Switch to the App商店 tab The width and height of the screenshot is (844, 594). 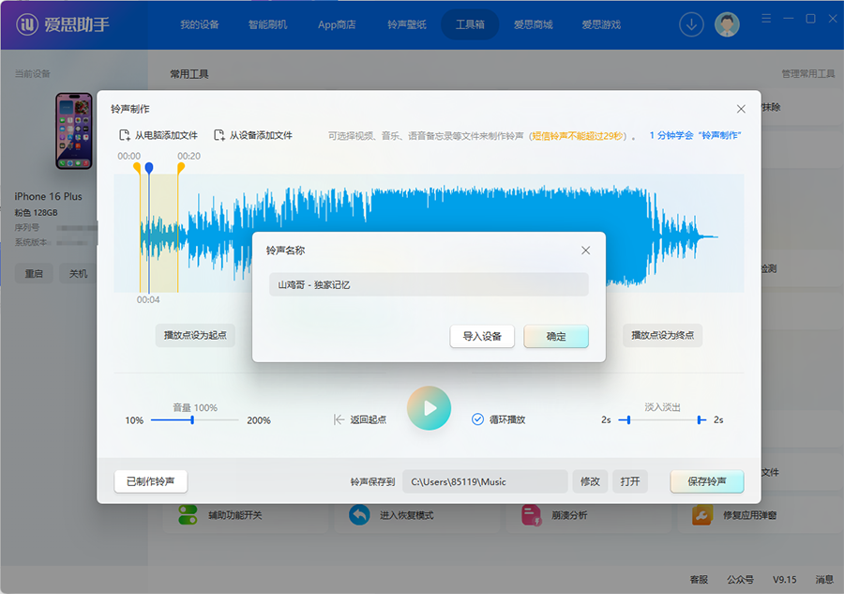tap(337, 24)
